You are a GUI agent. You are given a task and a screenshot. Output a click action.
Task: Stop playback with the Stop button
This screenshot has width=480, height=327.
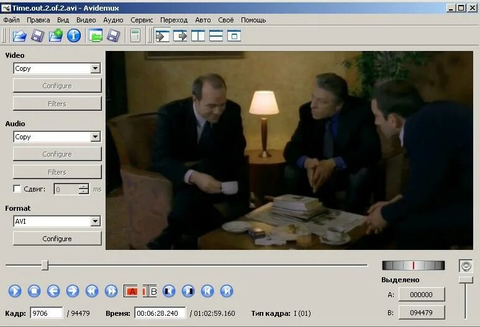tap(34, 291)
